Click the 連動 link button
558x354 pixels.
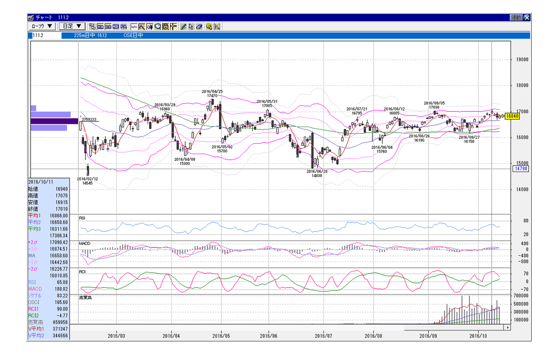coord(516,17)
